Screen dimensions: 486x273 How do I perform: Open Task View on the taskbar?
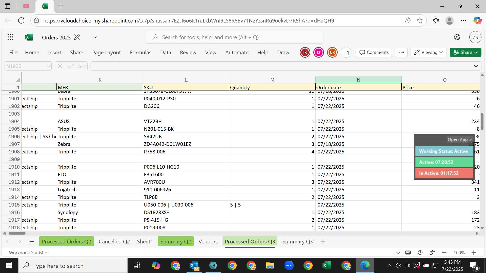point(137,265)
